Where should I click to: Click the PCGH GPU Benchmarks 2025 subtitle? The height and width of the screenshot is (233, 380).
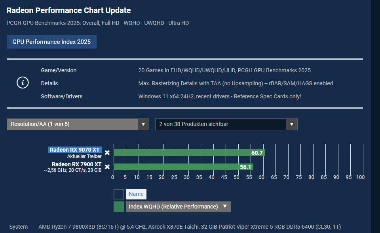98,23
